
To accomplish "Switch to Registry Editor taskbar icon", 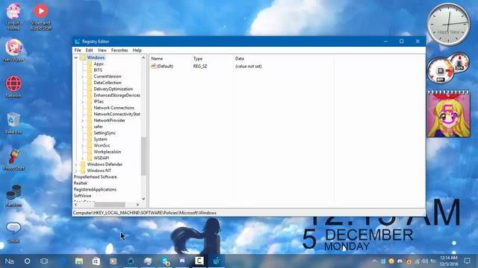I will tap(217, 261).
